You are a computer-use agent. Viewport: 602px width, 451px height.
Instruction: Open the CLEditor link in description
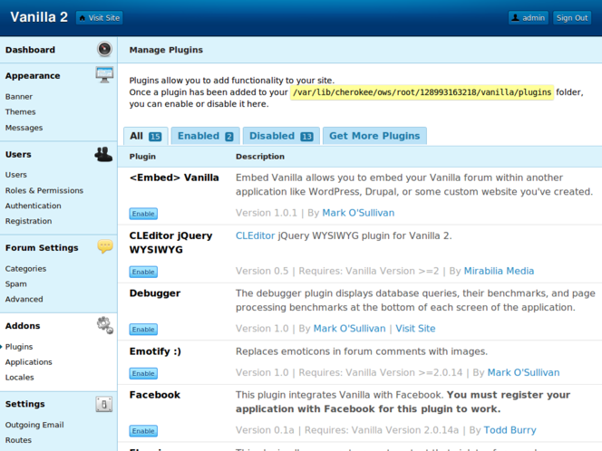point(255,235)
